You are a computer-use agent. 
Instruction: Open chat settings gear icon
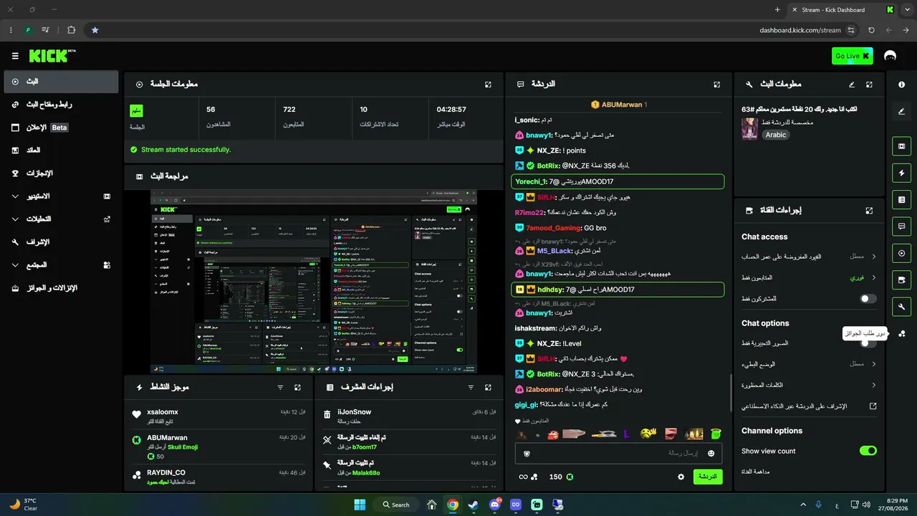pyautogui.click(x=681, y=477)
